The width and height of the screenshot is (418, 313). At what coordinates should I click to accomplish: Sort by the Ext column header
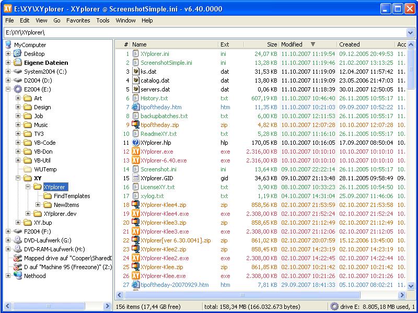tap(231, 44)
